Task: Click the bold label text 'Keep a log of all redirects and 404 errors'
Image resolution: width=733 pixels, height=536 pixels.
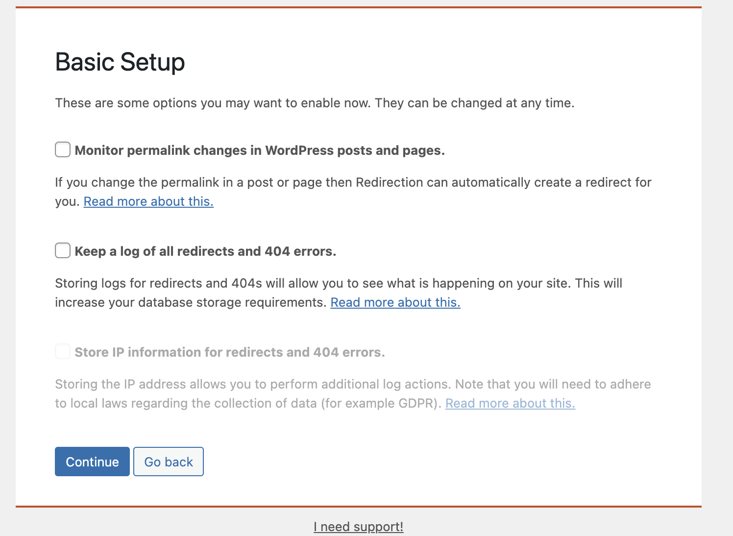Action: point(205,251)
